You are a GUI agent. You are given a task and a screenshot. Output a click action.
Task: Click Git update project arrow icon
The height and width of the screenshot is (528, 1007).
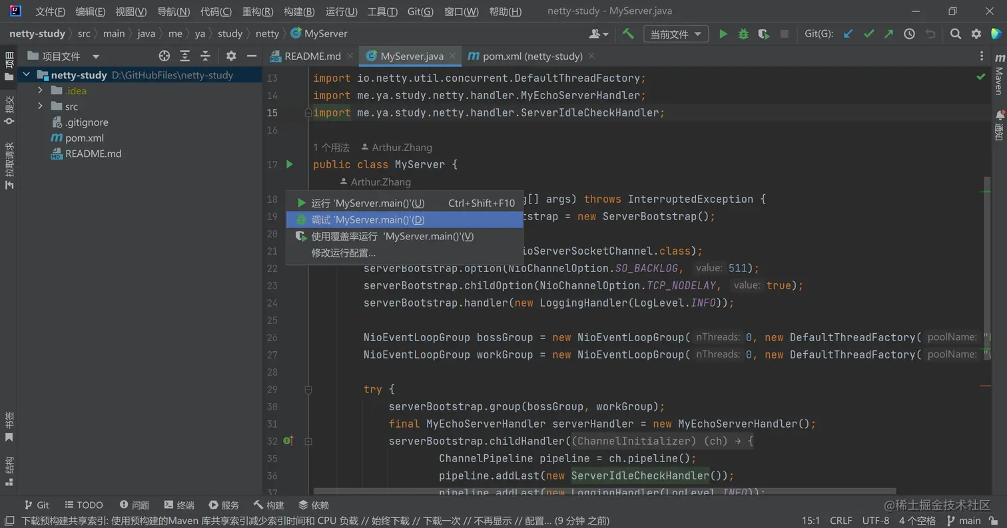pyautogui.click(x=848, y=34)
